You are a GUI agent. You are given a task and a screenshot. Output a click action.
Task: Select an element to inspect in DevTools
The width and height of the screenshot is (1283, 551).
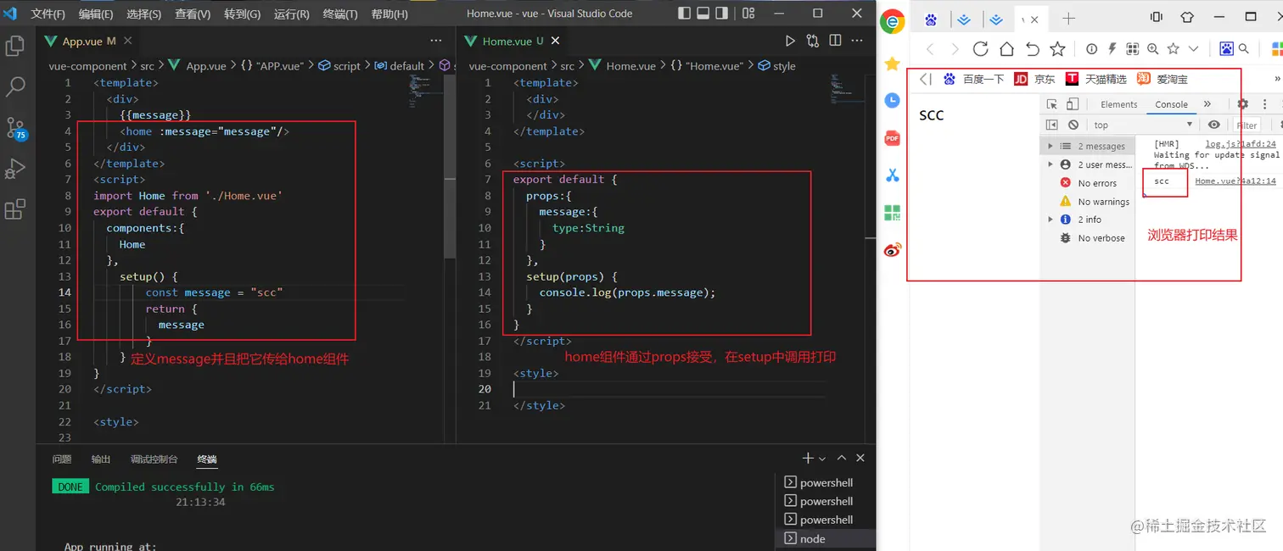coord(1052,104)
